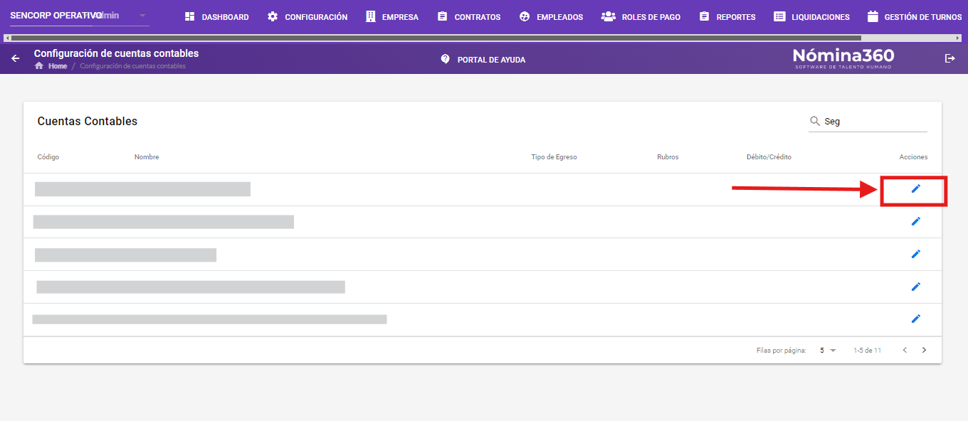
Task: Edit the third account row pencil
Action: [916, 254]
